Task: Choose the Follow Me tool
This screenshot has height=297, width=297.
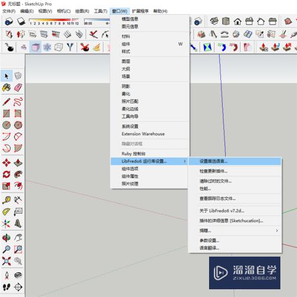Action: (x=18, y=174)
